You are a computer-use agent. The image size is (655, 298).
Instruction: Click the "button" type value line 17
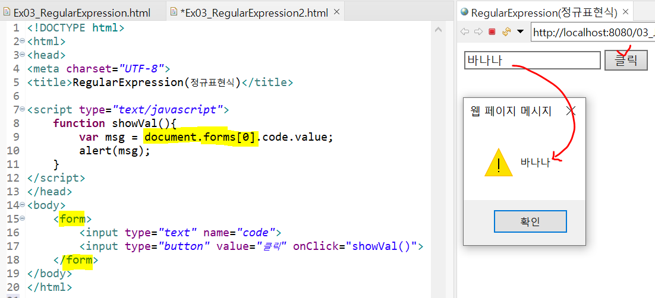pos(184,246)
